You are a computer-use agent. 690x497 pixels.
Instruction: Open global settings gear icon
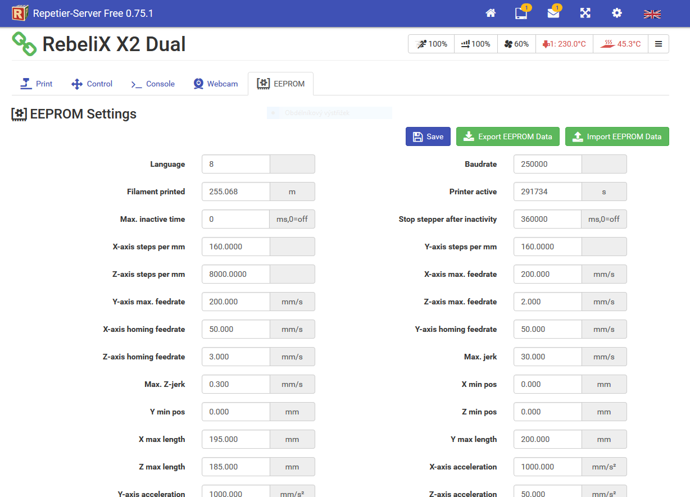[x=617, y=13]
